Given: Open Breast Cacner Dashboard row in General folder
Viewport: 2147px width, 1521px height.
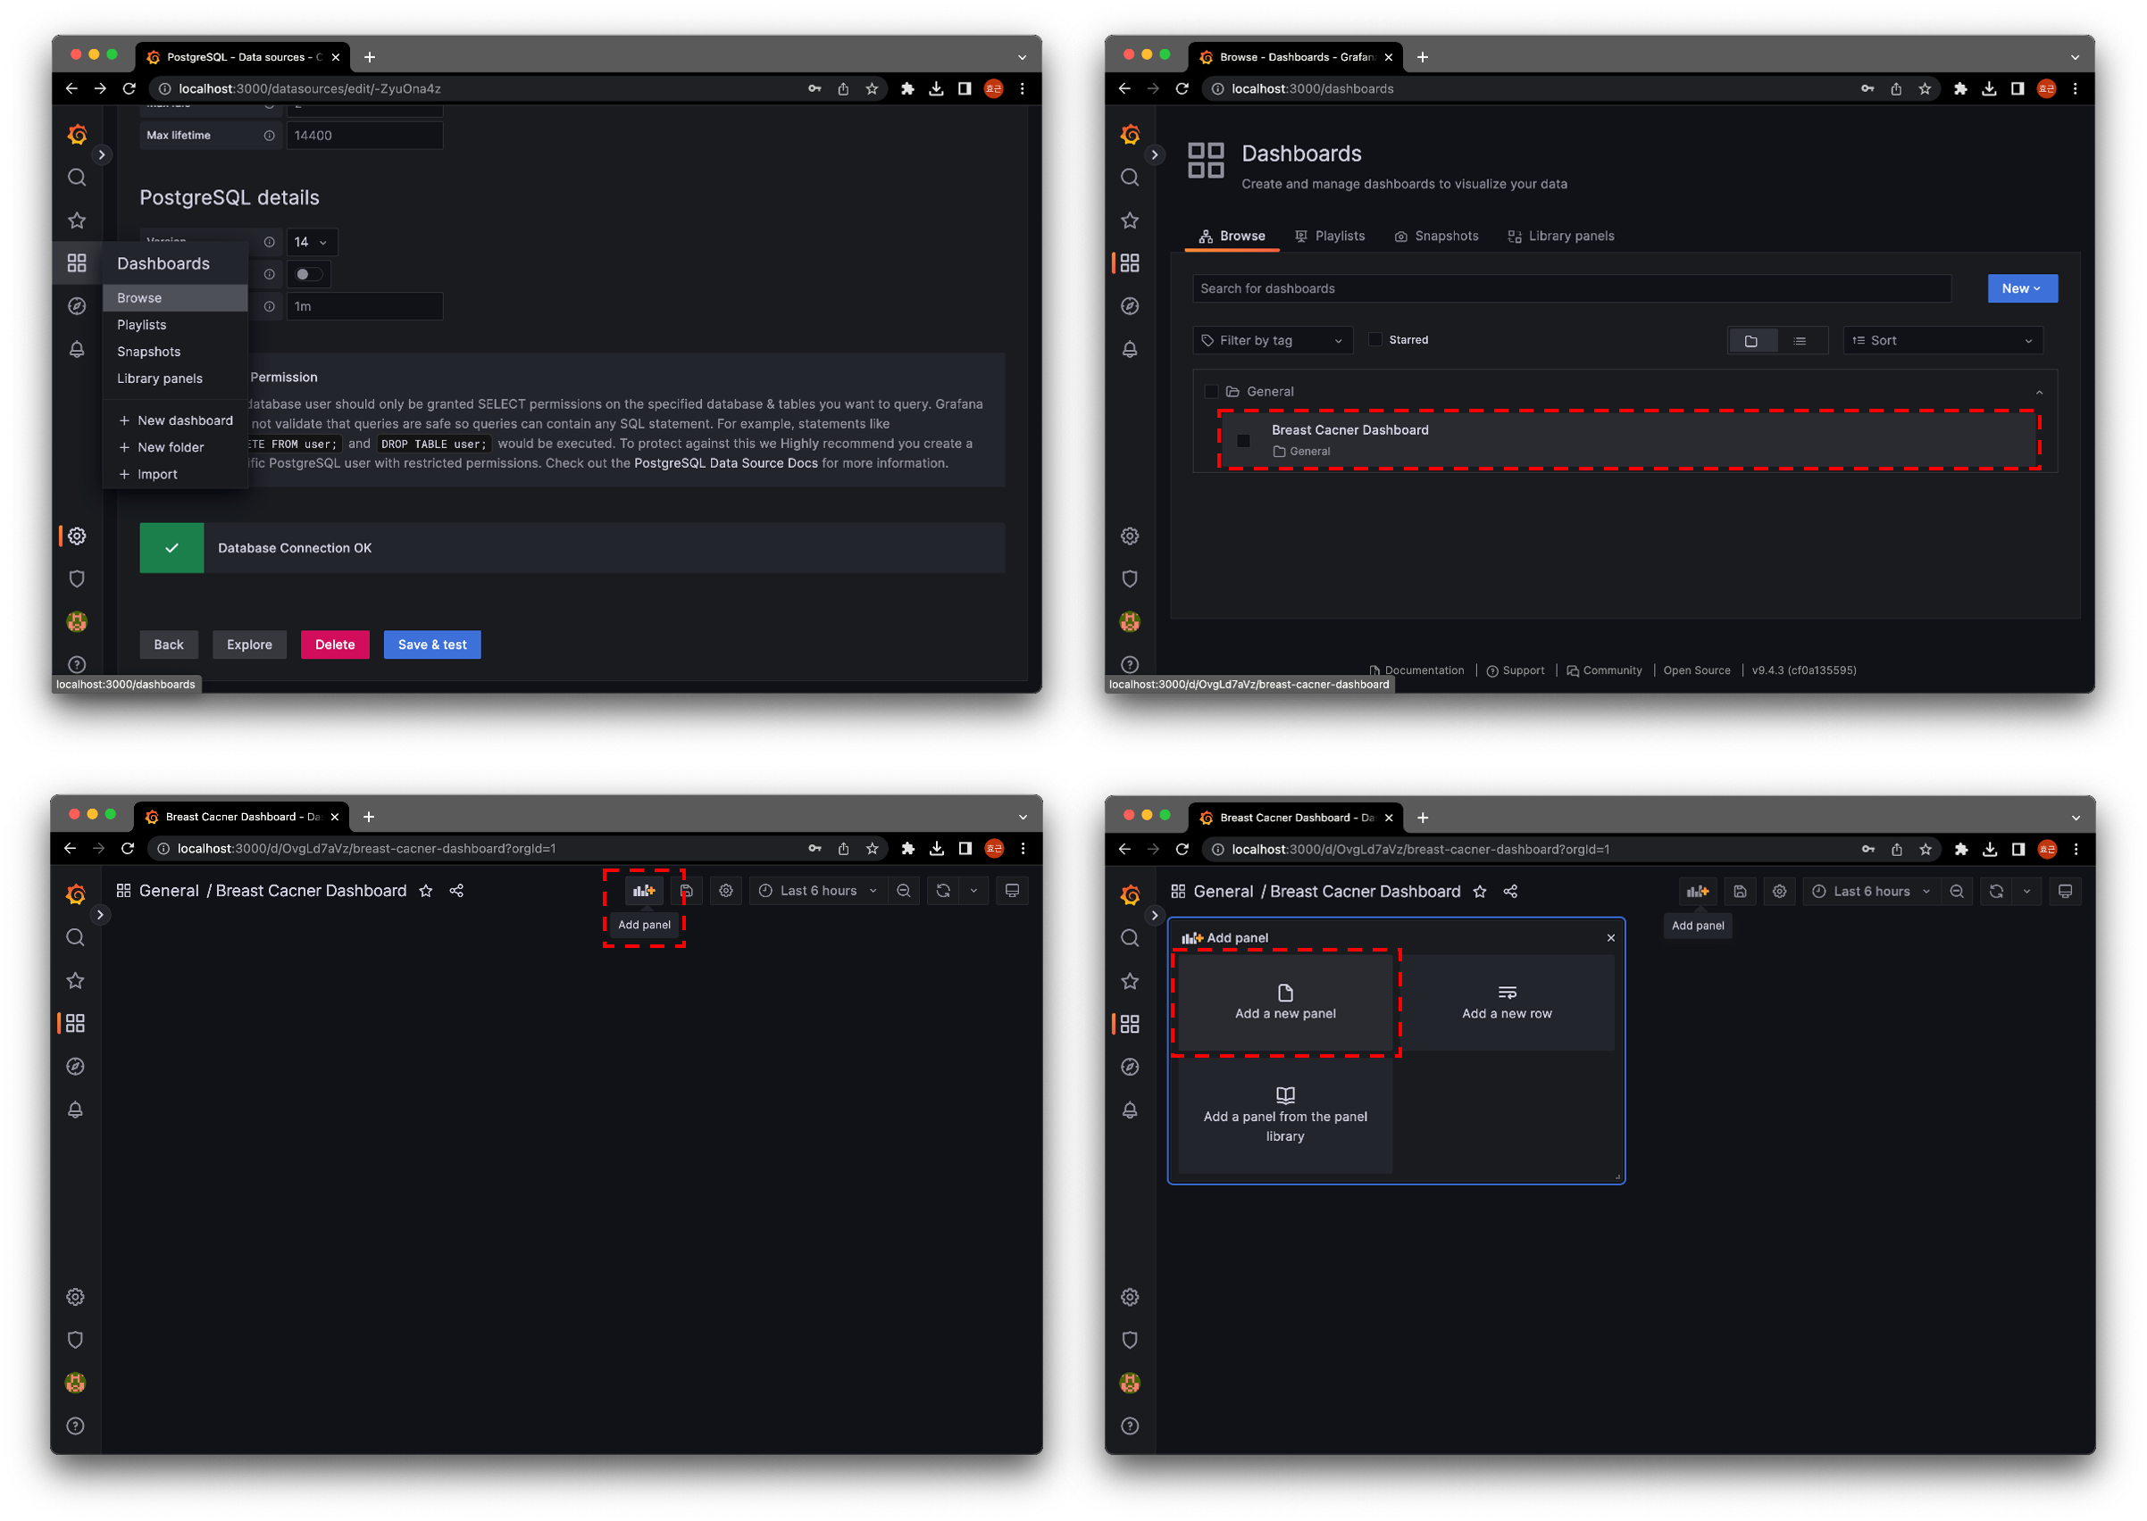Looking at the screenshot, I should coord(1630,439).
